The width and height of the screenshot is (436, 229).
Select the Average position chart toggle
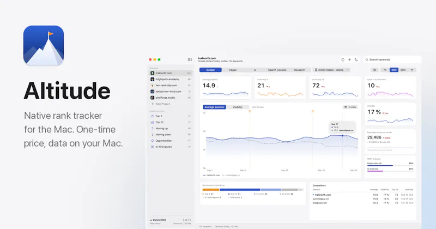click(x=214, y=107)
